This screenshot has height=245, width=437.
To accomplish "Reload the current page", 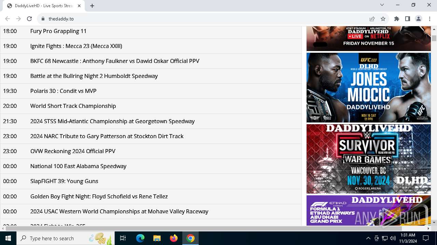I will pyautogui.click(x=29, y=19).
